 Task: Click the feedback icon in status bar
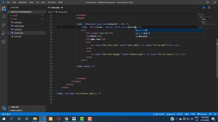tap(210, 114)
